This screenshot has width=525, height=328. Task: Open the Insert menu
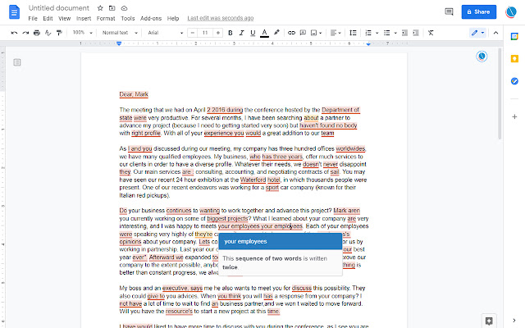point(83,17)
